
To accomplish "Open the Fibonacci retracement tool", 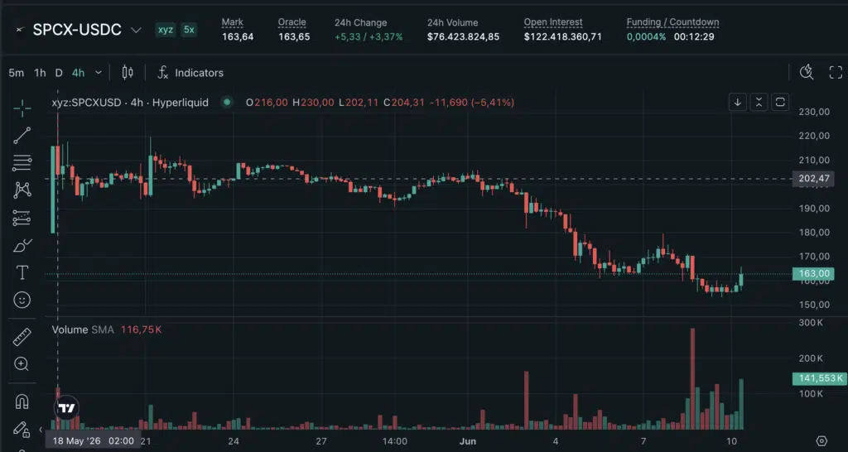I will (22, 162).
